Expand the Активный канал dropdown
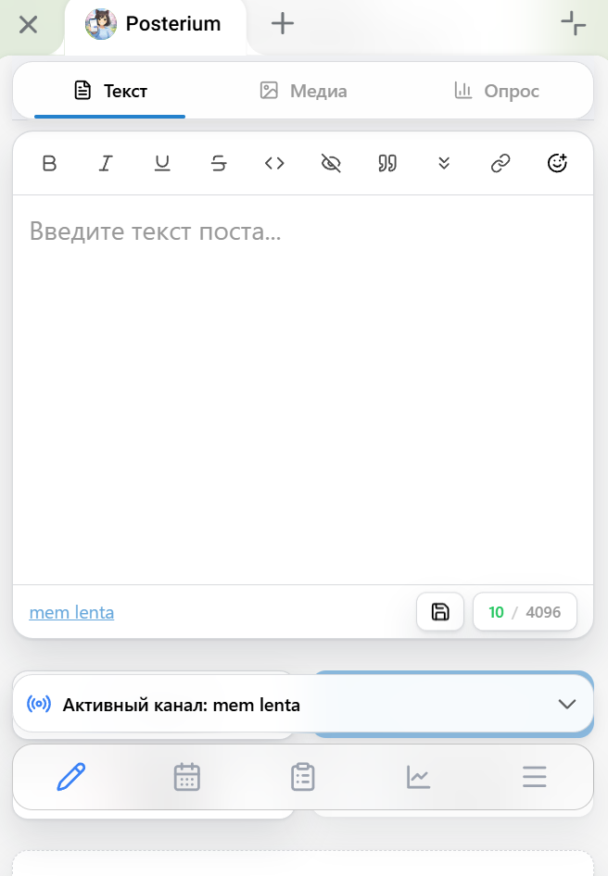The width and height of the screenshot is (608, 876). 302,705
